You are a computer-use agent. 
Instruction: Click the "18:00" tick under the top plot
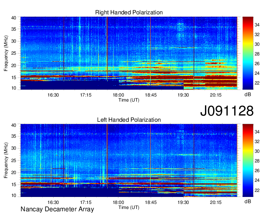pos(118,95)
